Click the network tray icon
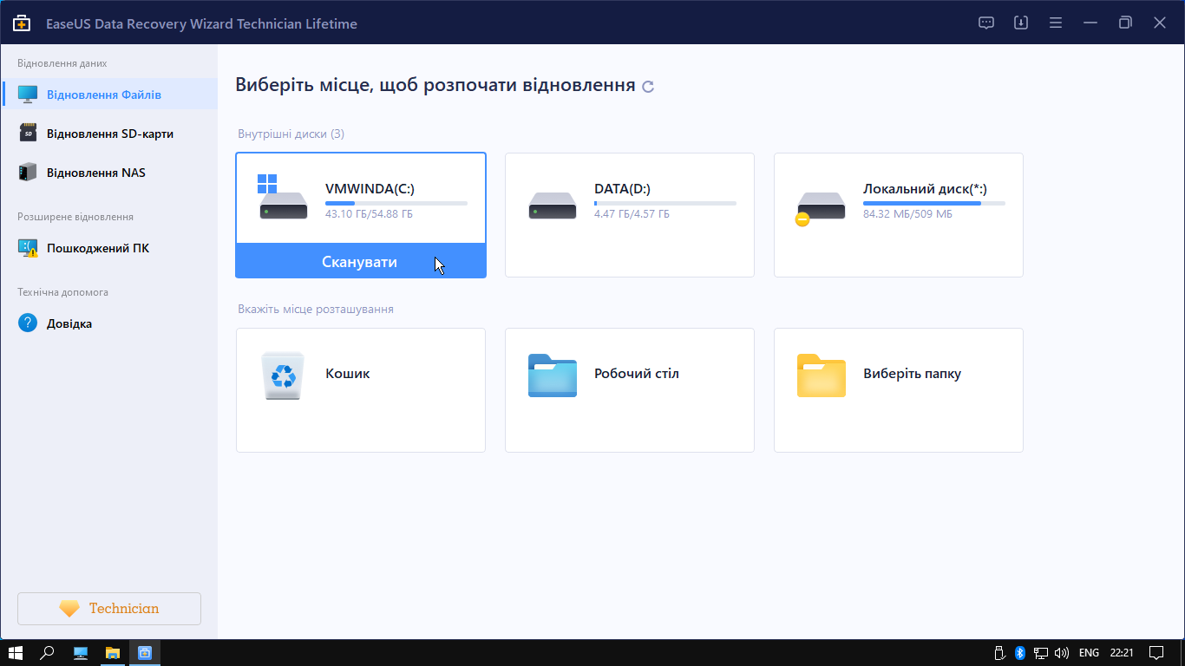 [1041, 652]
